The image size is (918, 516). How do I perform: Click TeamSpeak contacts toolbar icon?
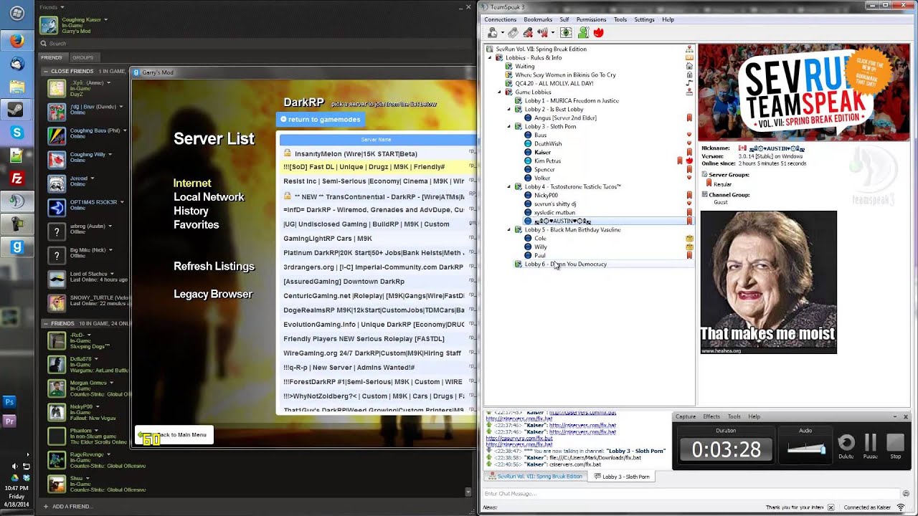pyautogui.click(x=583, y=32)
